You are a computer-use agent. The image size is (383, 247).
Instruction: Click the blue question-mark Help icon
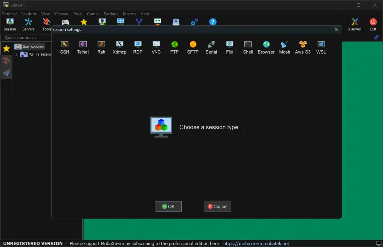pos(213,22)
